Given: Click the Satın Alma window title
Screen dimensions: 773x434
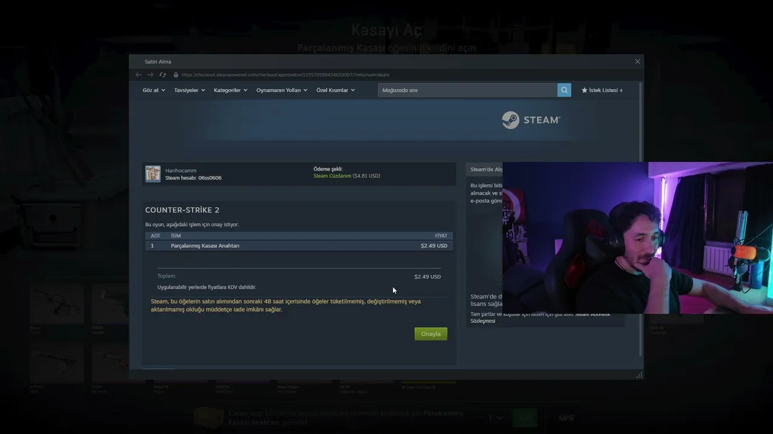Looking at the screenshot, I should click(x=158, y=61).
